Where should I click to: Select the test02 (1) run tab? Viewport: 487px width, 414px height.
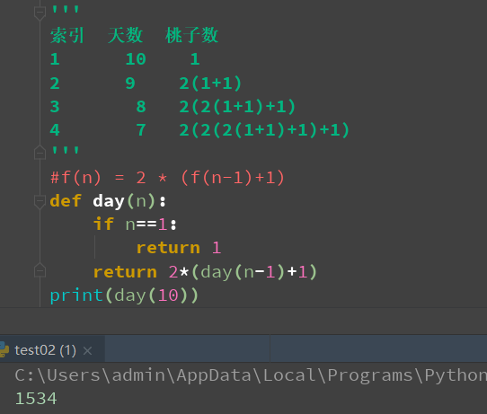click(x=45, y=350)
